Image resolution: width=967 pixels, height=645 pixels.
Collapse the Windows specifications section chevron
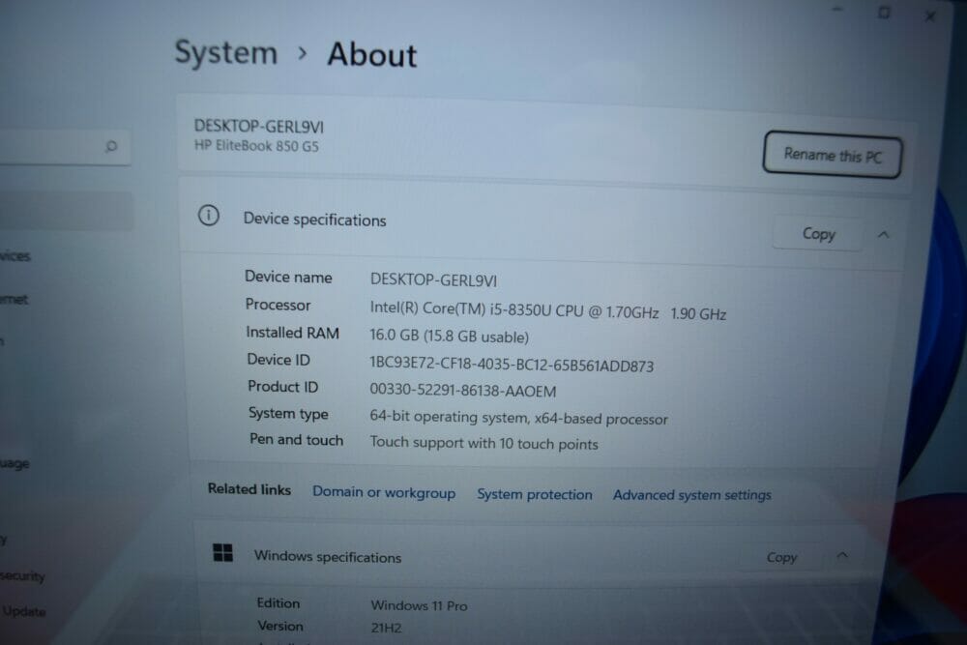[842, 556]
